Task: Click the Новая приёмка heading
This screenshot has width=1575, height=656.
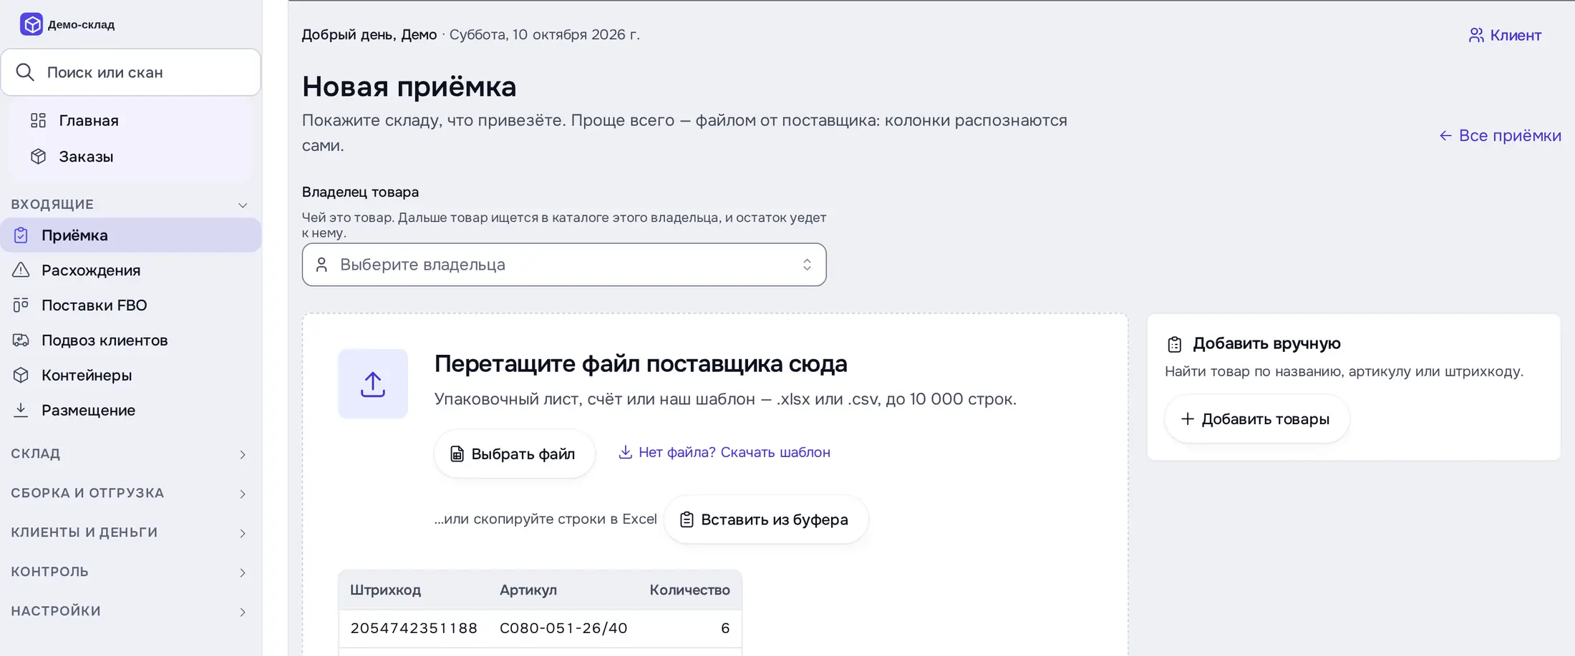Action: (x=409, y=87)
